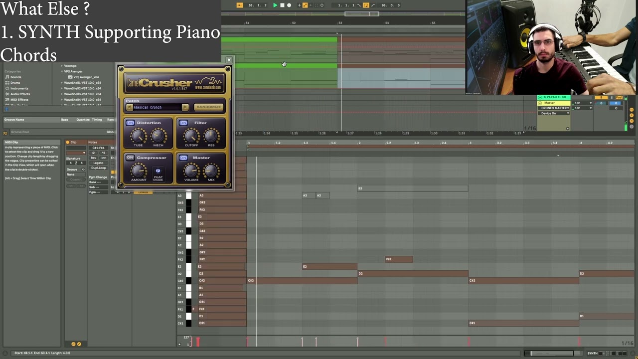The image size is (638, 359).
Task: Click the MECH distortion knob
Action: tap(158, 135)
